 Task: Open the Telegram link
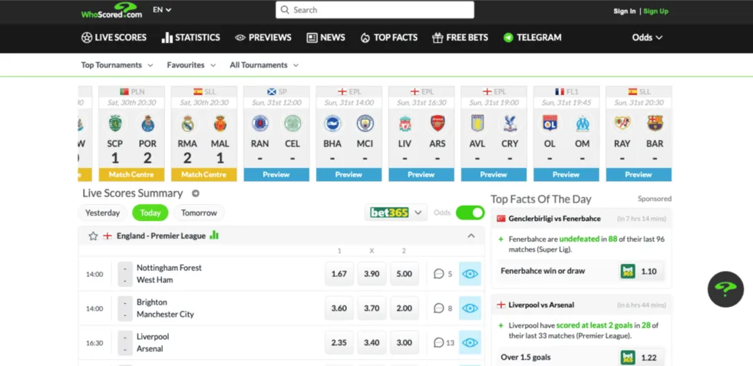coord(532,38)
